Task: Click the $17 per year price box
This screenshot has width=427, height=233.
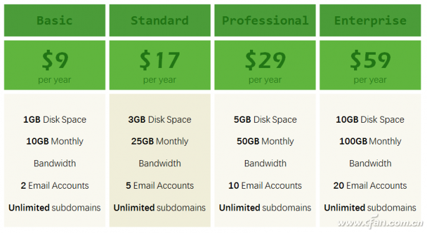Action: tap(160, 65)
